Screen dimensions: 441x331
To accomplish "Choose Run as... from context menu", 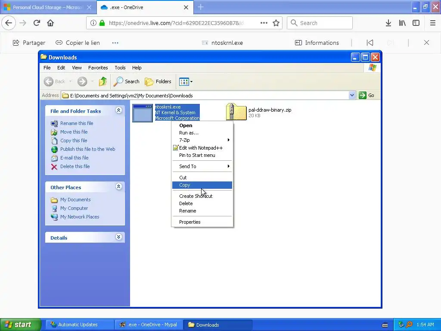I will [x=202, y=133].
